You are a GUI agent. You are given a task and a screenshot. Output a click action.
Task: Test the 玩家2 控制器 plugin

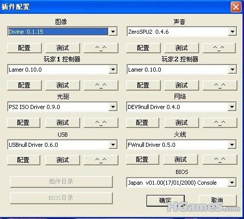tap(181, 85)
